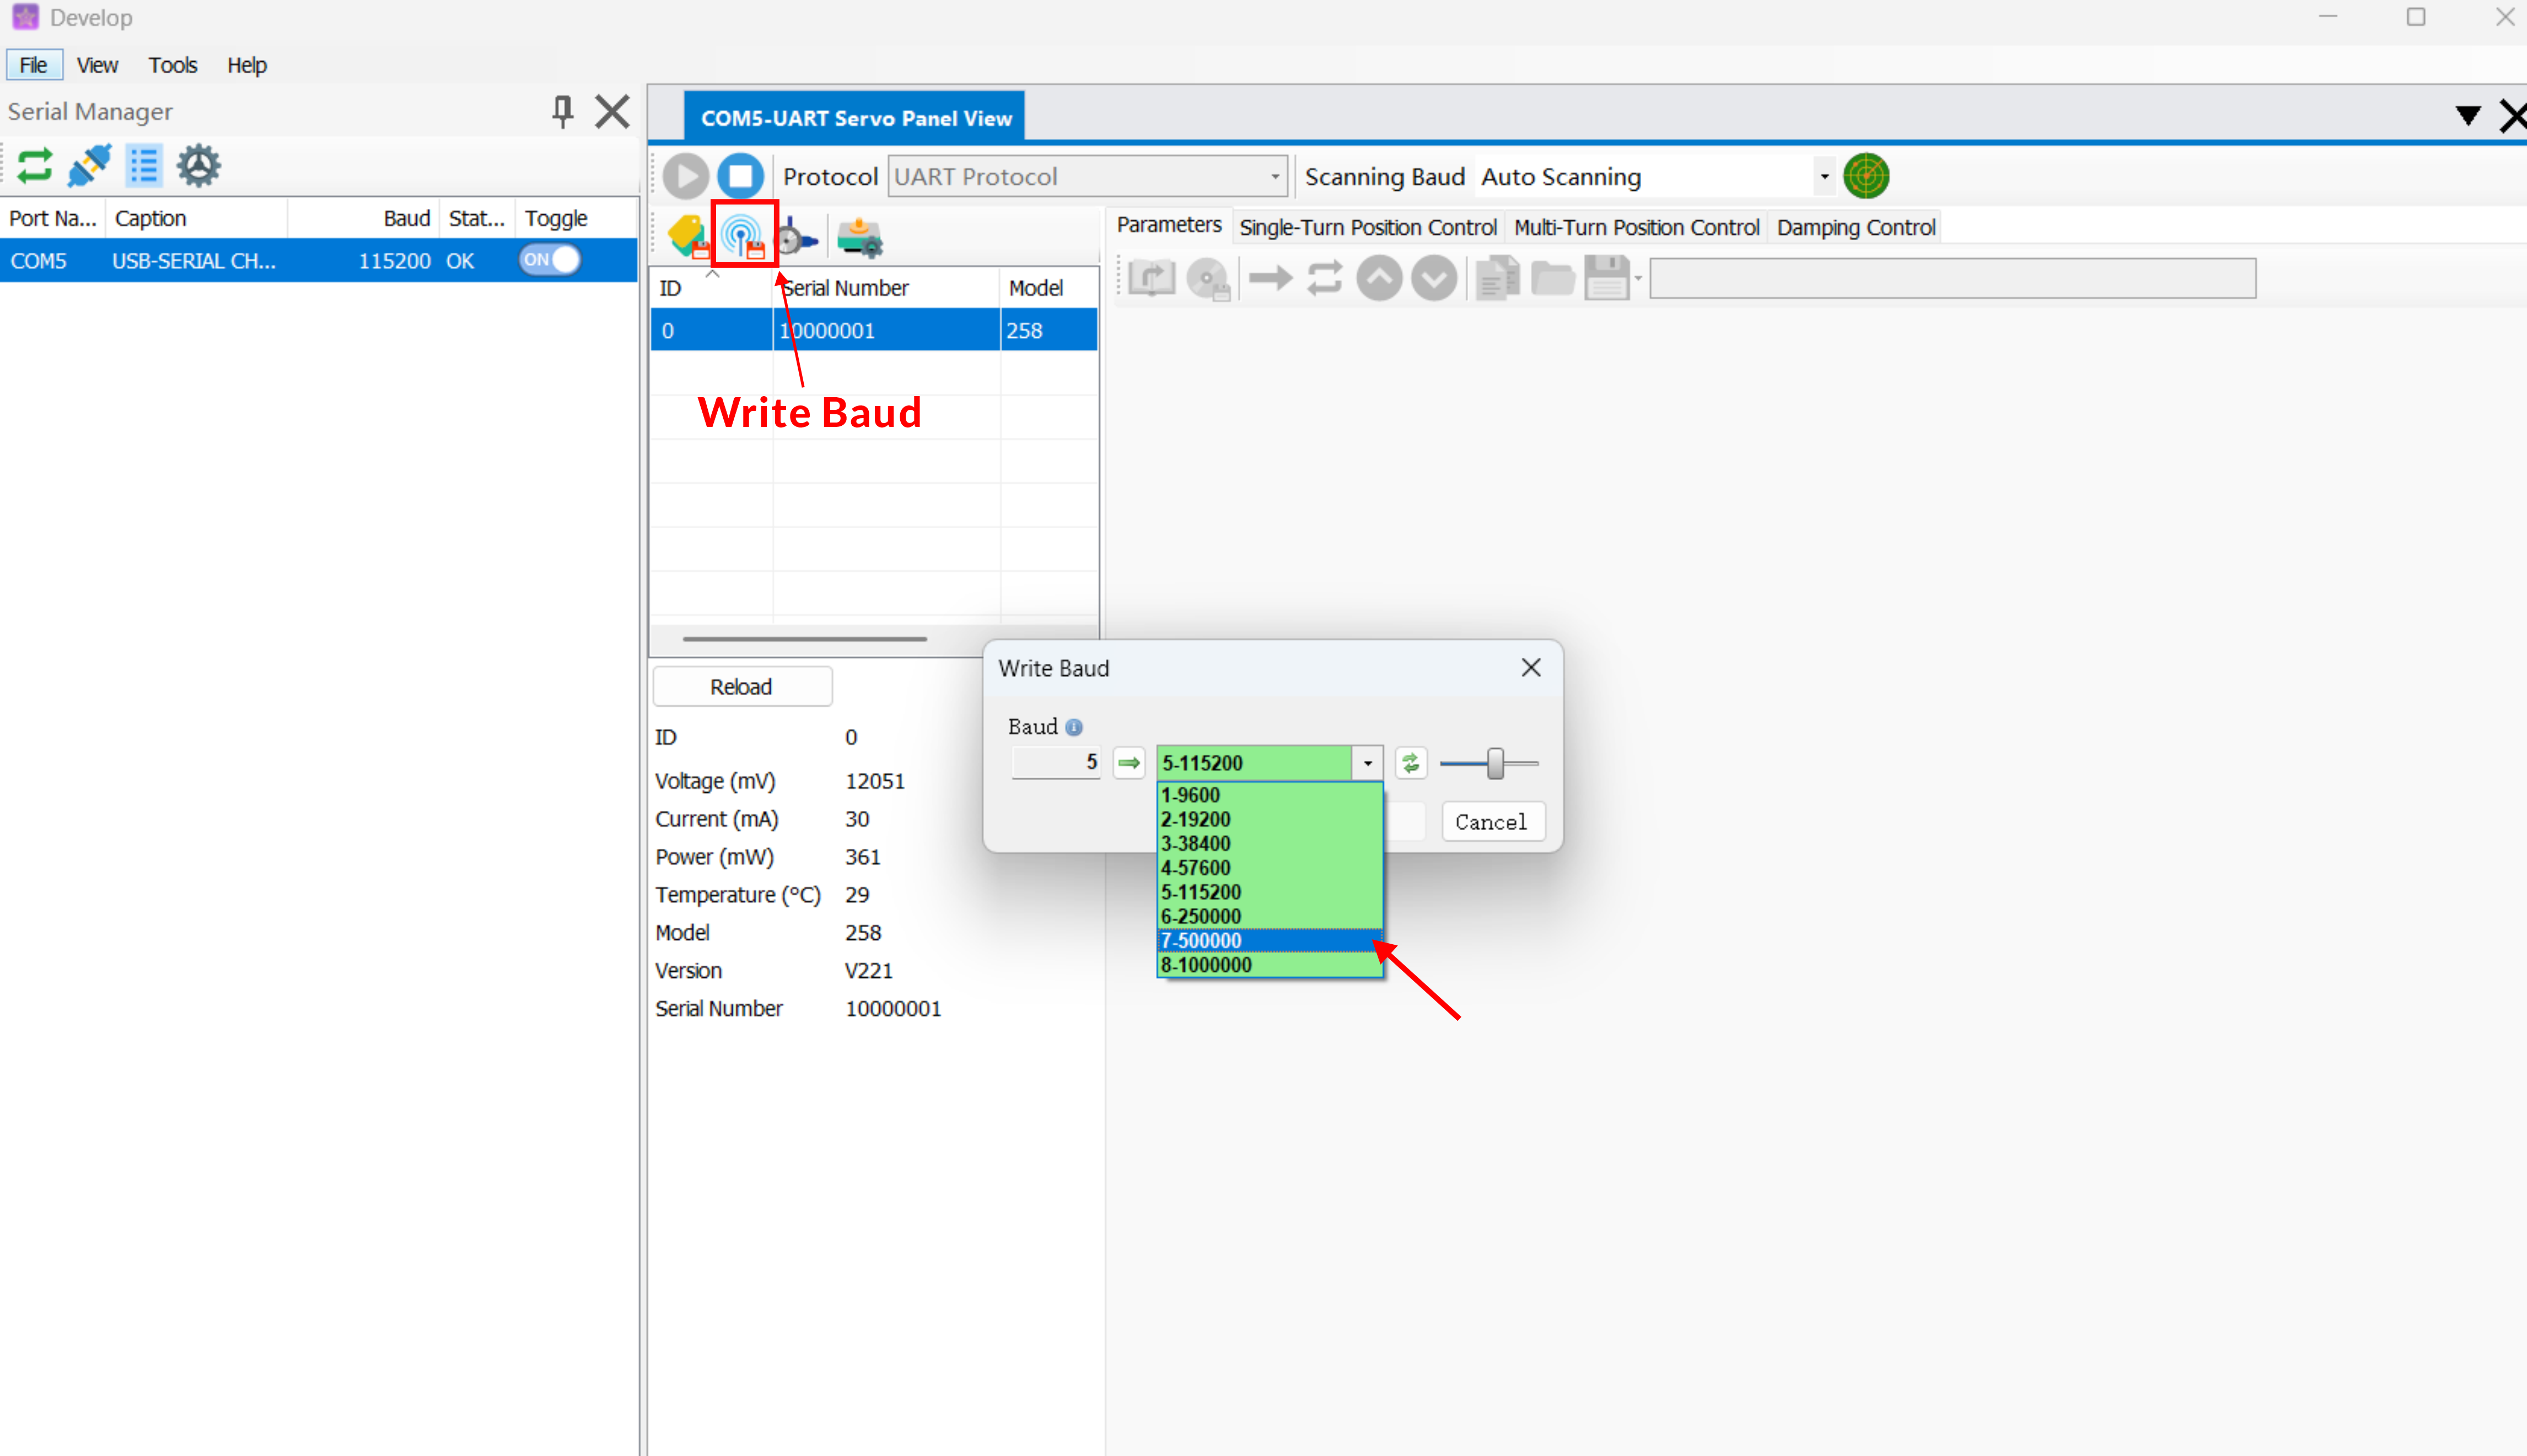This screenshot has height=1456, width=2527.
Task: Click the blue list view icon
Action: (x=144, y=165)
